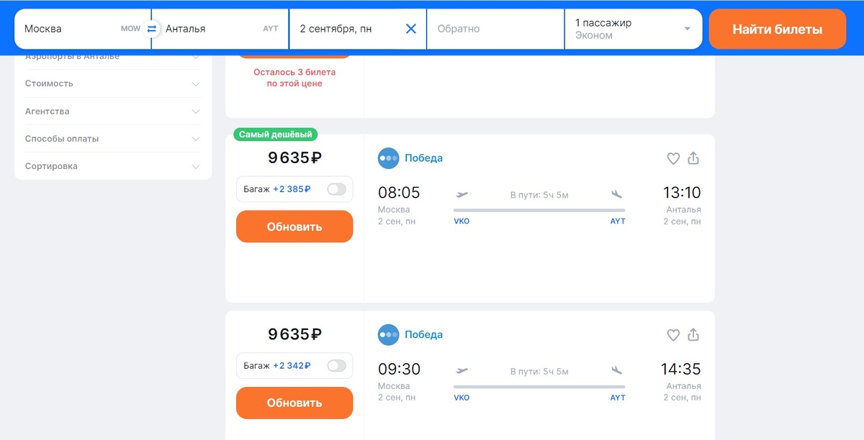Swap origin and destination cities icon
Image resolution: width=864 pixels, height=440 pixels.
[x=151, y=29]
